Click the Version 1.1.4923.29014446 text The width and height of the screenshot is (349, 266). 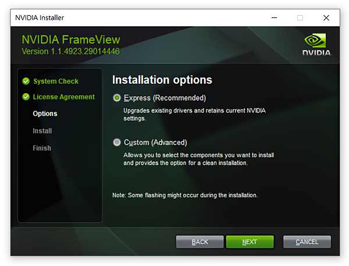(70, 51)
